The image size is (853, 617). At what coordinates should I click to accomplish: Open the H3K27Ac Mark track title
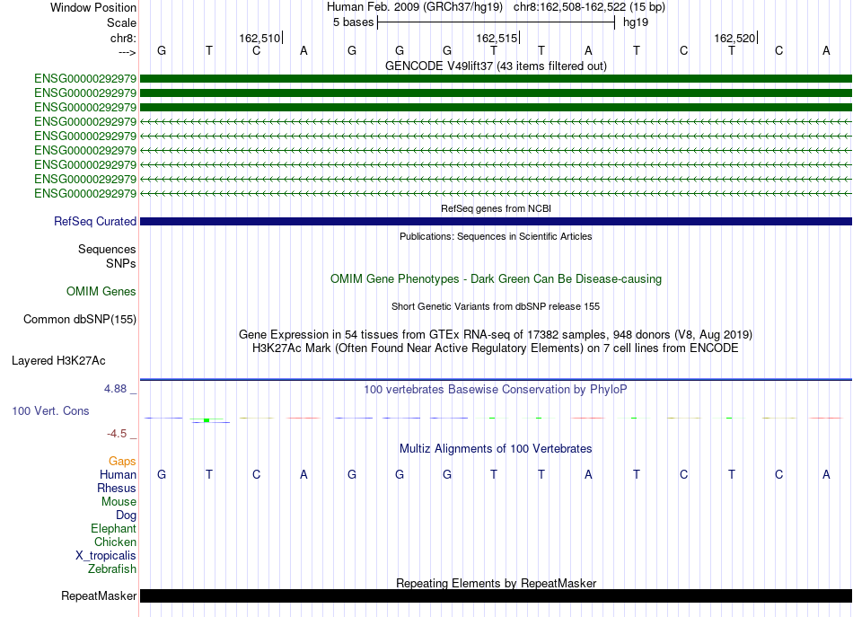496,348
